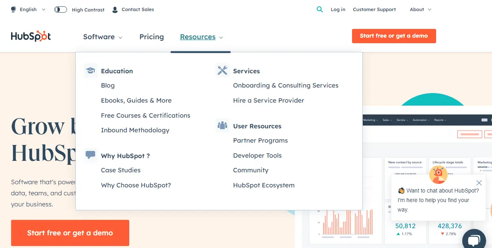
Task: Click the Contact Sales person icon
Action: (115, 10)
